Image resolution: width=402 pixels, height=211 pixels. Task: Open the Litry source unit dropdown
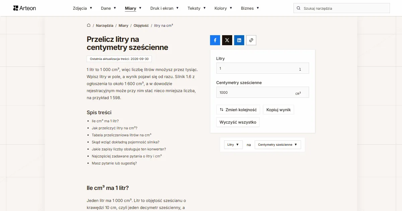233,145
